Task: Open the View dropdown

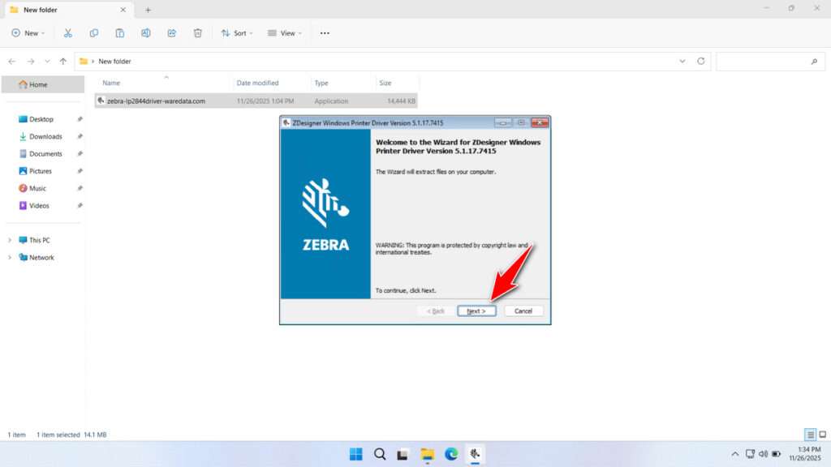Action: [286, 33]
